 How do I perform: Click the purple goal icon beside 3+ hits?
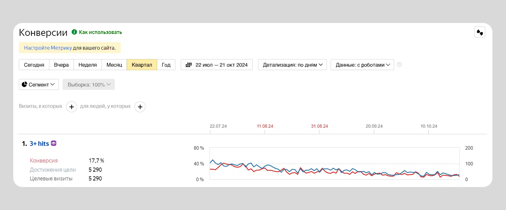[53, 143]
